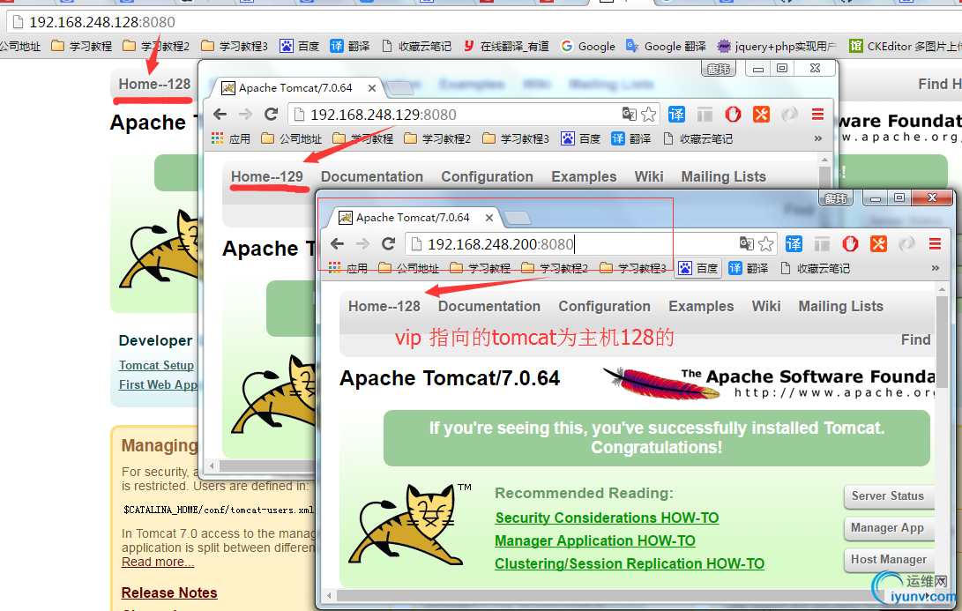Viewport: 962px width, 611px height.
Task: Open the 学习教程 bookmark folder in the 192.168.248.200 window
Action: click(x=481, y=268)
